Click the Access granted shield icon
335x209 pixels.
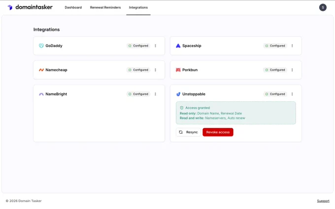click(x=182, y=108)
